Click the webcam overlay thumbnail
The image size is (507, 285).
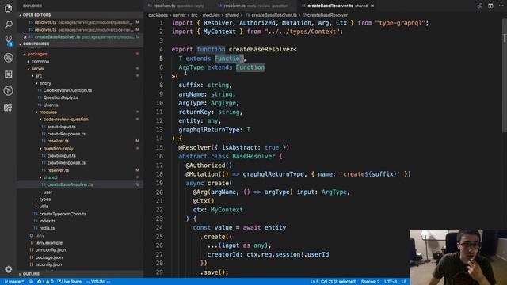click(458, 257)
